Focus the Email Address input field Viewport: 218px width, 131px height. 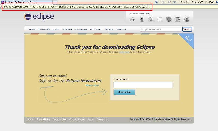(143, 85)
